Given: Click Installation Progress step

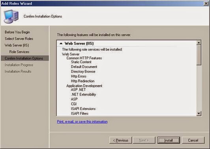Looking at the screenshot, I should (19, 65).
